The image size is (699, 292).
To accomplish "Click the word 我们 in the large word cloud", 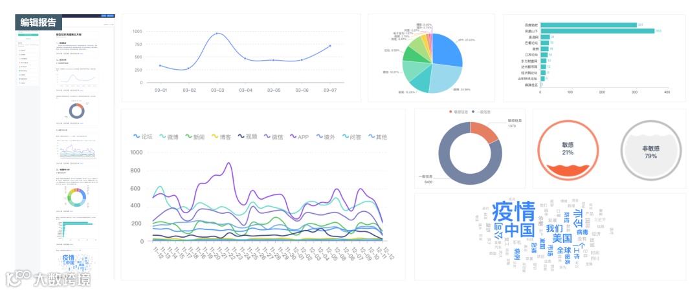I will 554,228.
